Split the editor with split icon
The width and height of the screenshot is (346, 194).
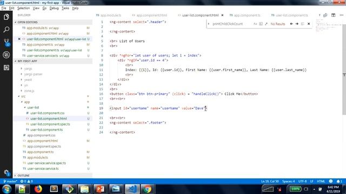[x=333, y=15]
